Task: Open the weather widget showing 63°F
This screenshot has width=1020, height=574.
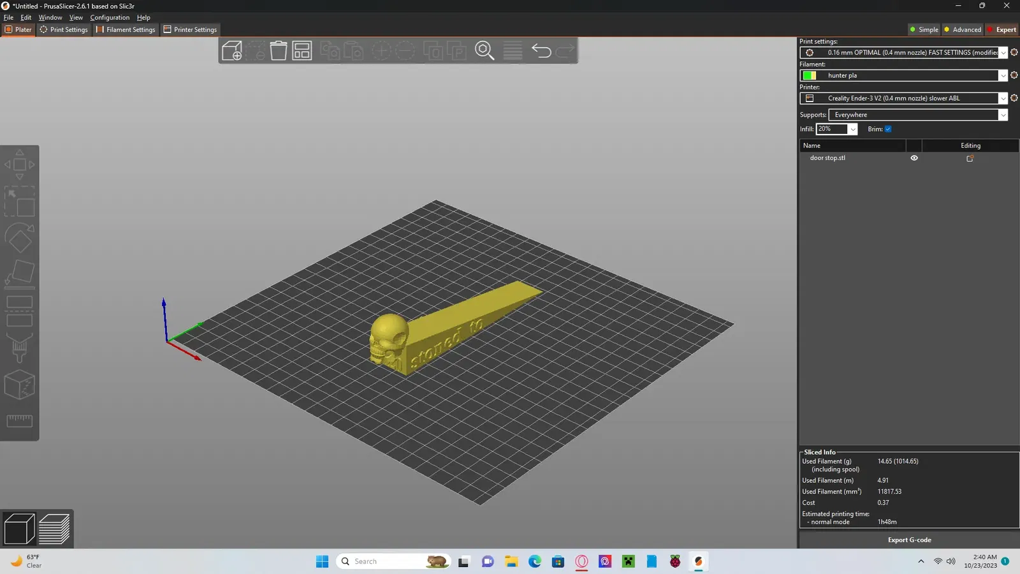Action: click(26, 561)
